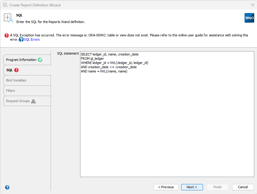The image size is (257, 194).
Task: Select the Request Groups step
Action: 19,101
